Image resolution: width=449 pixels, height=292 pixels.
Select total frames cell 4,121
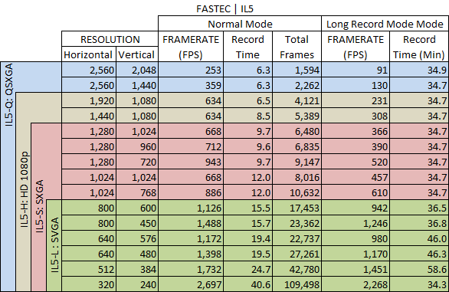click(297, 100)
